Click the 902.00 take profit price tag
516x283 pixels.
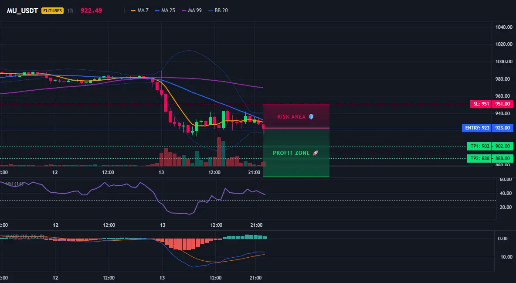pos(502,146)
